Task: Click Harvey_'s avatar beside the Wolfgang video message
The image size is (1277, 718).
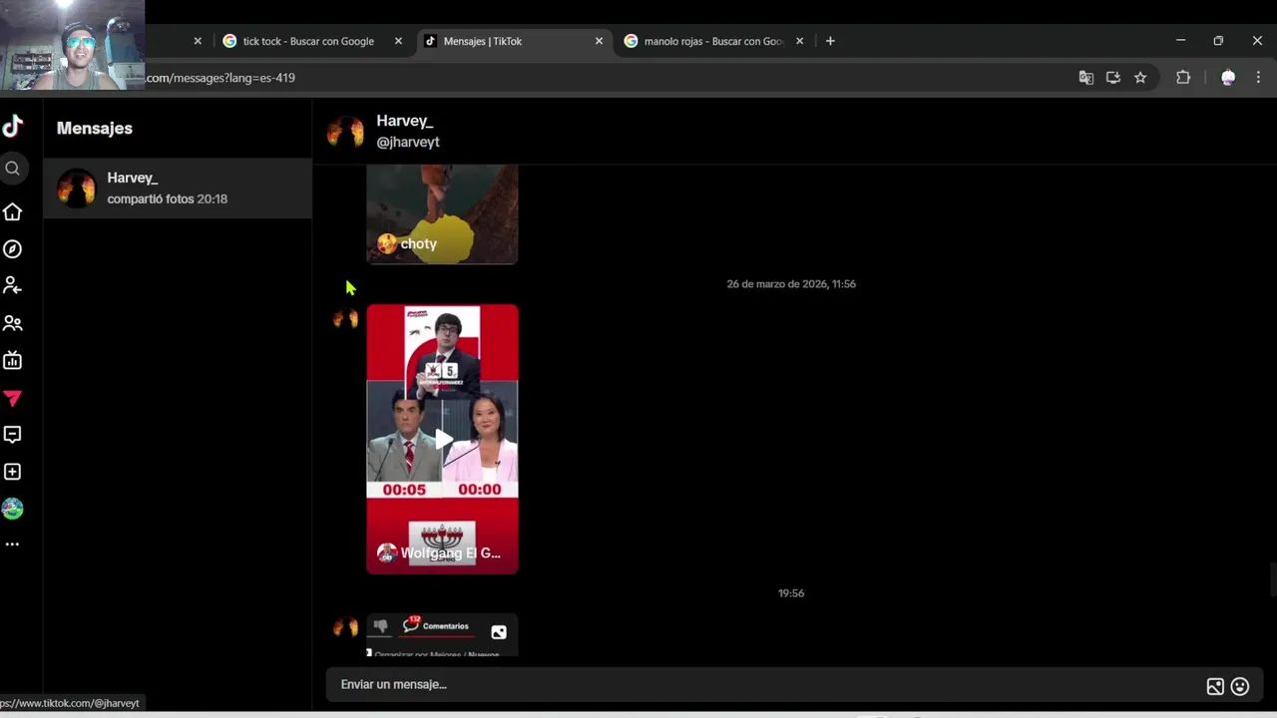Action: (x=345, y=319)
